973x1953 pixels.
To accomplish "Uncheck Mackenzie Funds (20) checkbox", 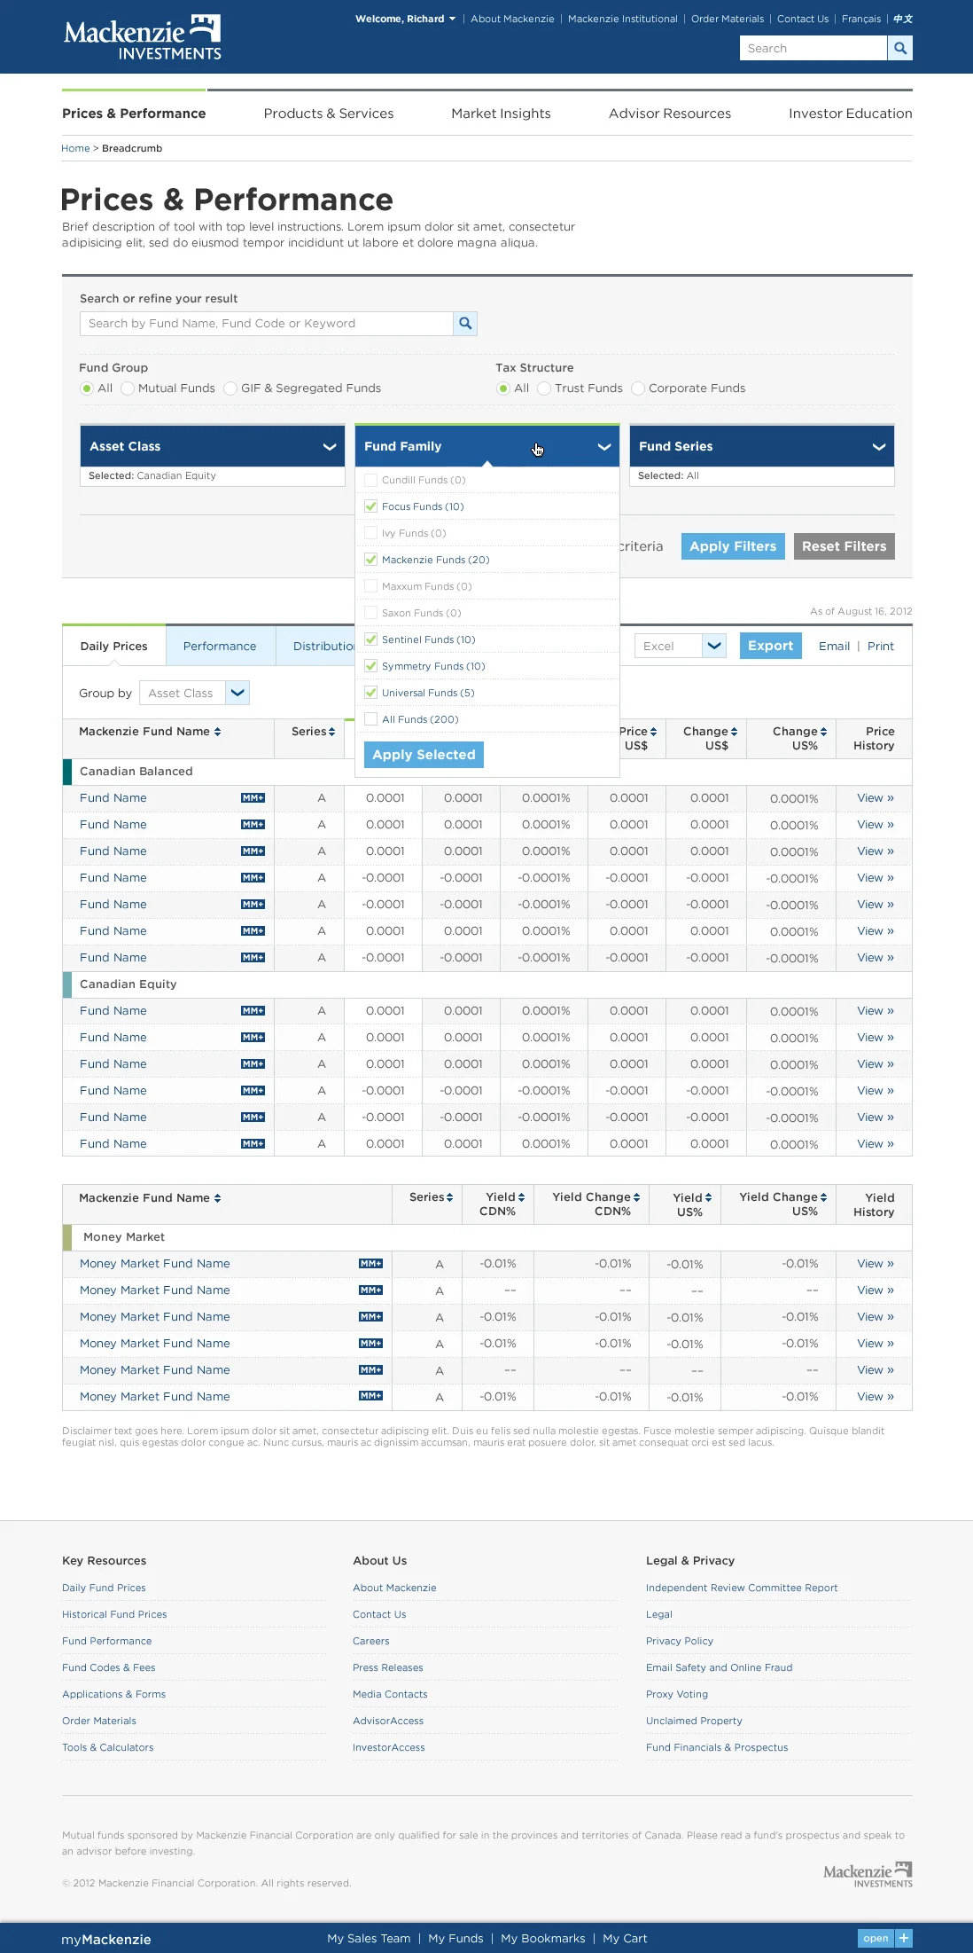I will [371, 560].
